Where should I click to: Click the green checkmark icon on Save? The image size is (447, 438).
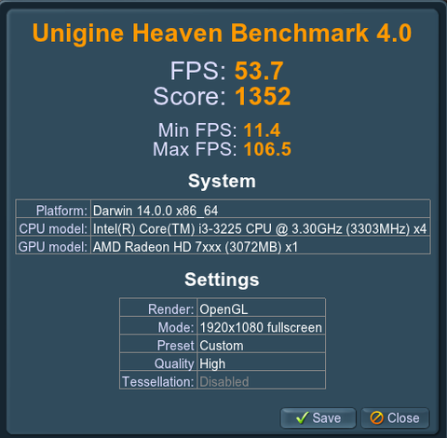(303, 417)
